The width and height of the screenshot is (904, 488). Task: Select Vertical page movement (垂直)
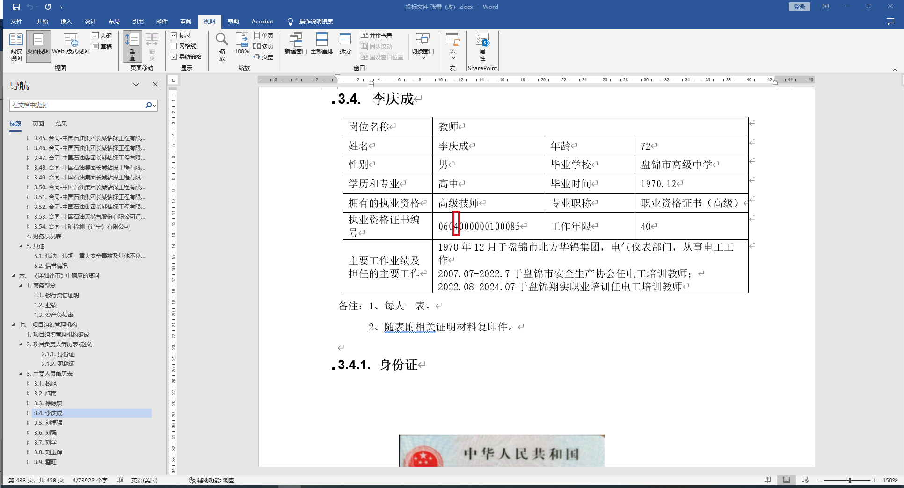132,47
